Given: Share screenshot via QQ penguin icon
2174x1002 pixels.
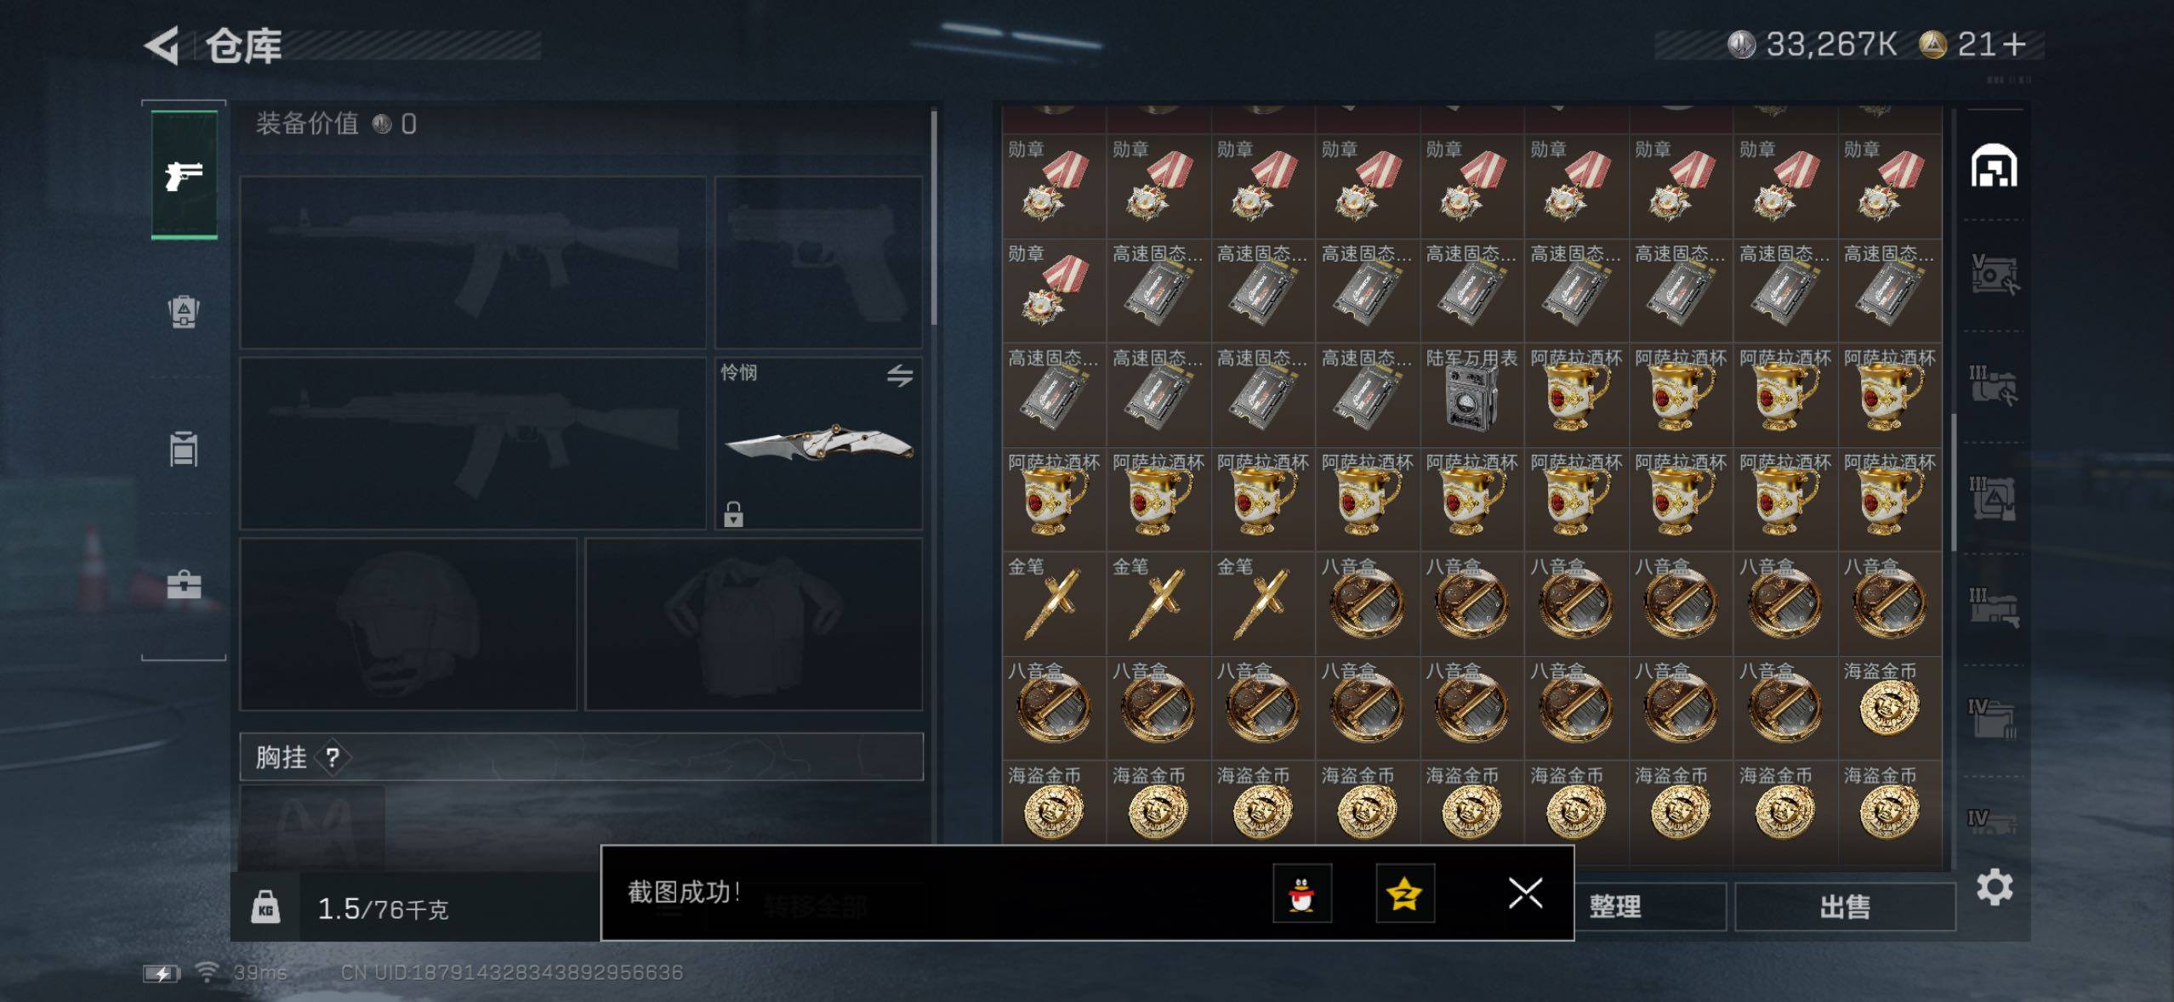Looking at the screenshot, I should tap(1301, 893).
